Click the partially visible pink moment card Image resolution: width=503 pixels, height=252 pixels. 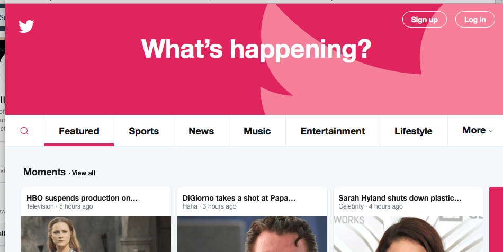pos(496,220)
